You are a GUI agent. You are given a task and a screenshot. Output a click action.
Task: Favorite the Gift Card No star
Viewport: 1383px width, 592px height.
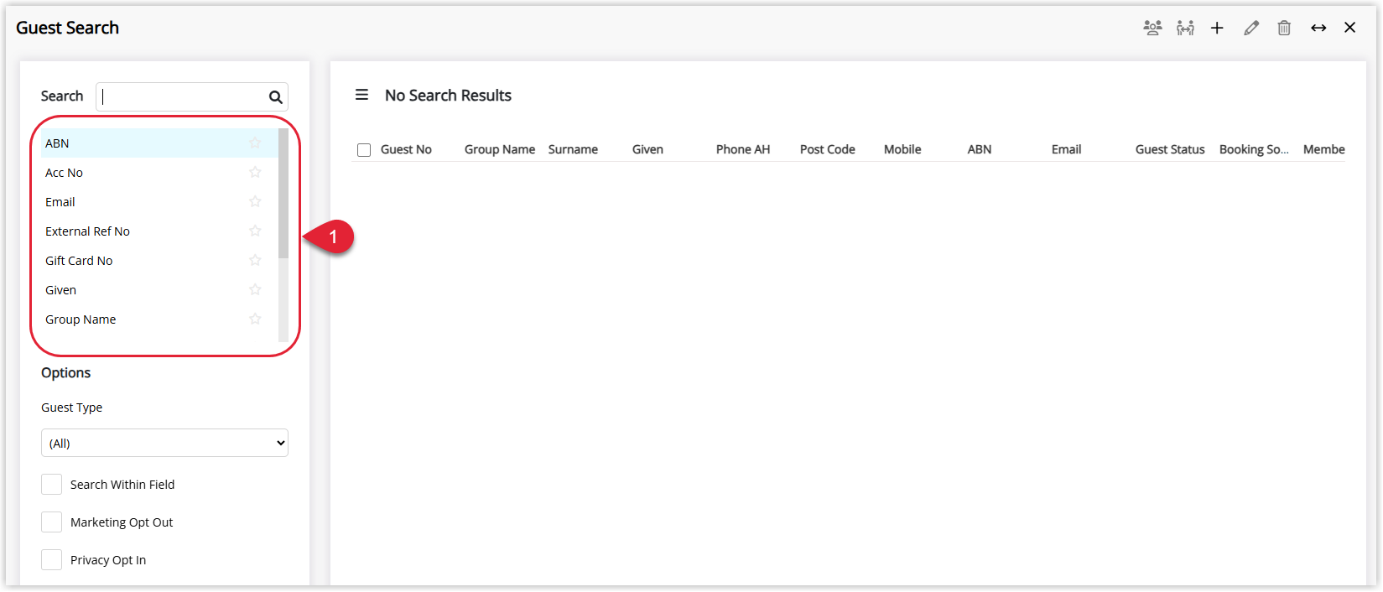click(255, 261)
